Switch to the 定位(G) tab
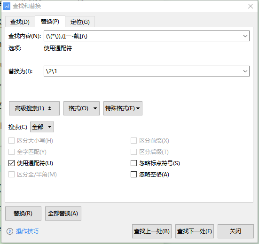Screen dimensions: 259x244 [80, 22]
